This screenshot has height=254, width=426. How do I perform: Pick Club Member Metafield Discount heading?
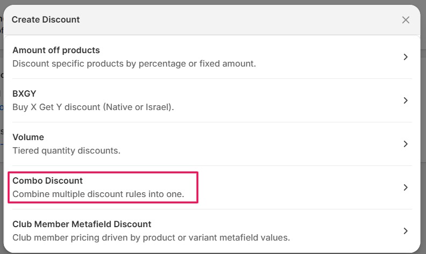[x=82, y=224]
